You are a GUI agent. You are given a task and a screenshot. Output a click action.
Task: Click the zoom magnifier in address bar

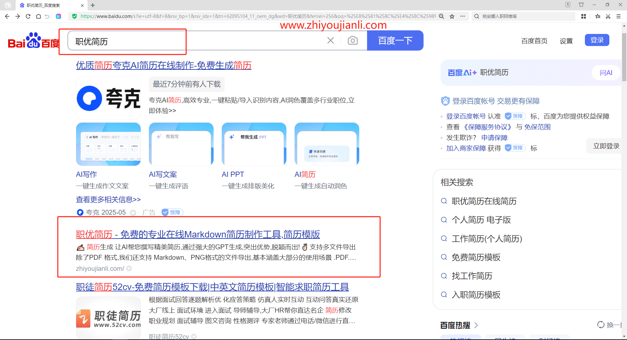(442, 16)
